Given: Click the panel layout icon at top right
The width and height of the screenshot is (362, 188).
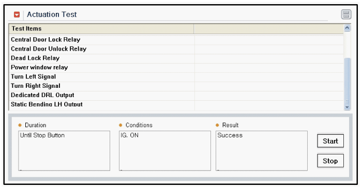Looking at the screenshot, I should coord(346,14).
